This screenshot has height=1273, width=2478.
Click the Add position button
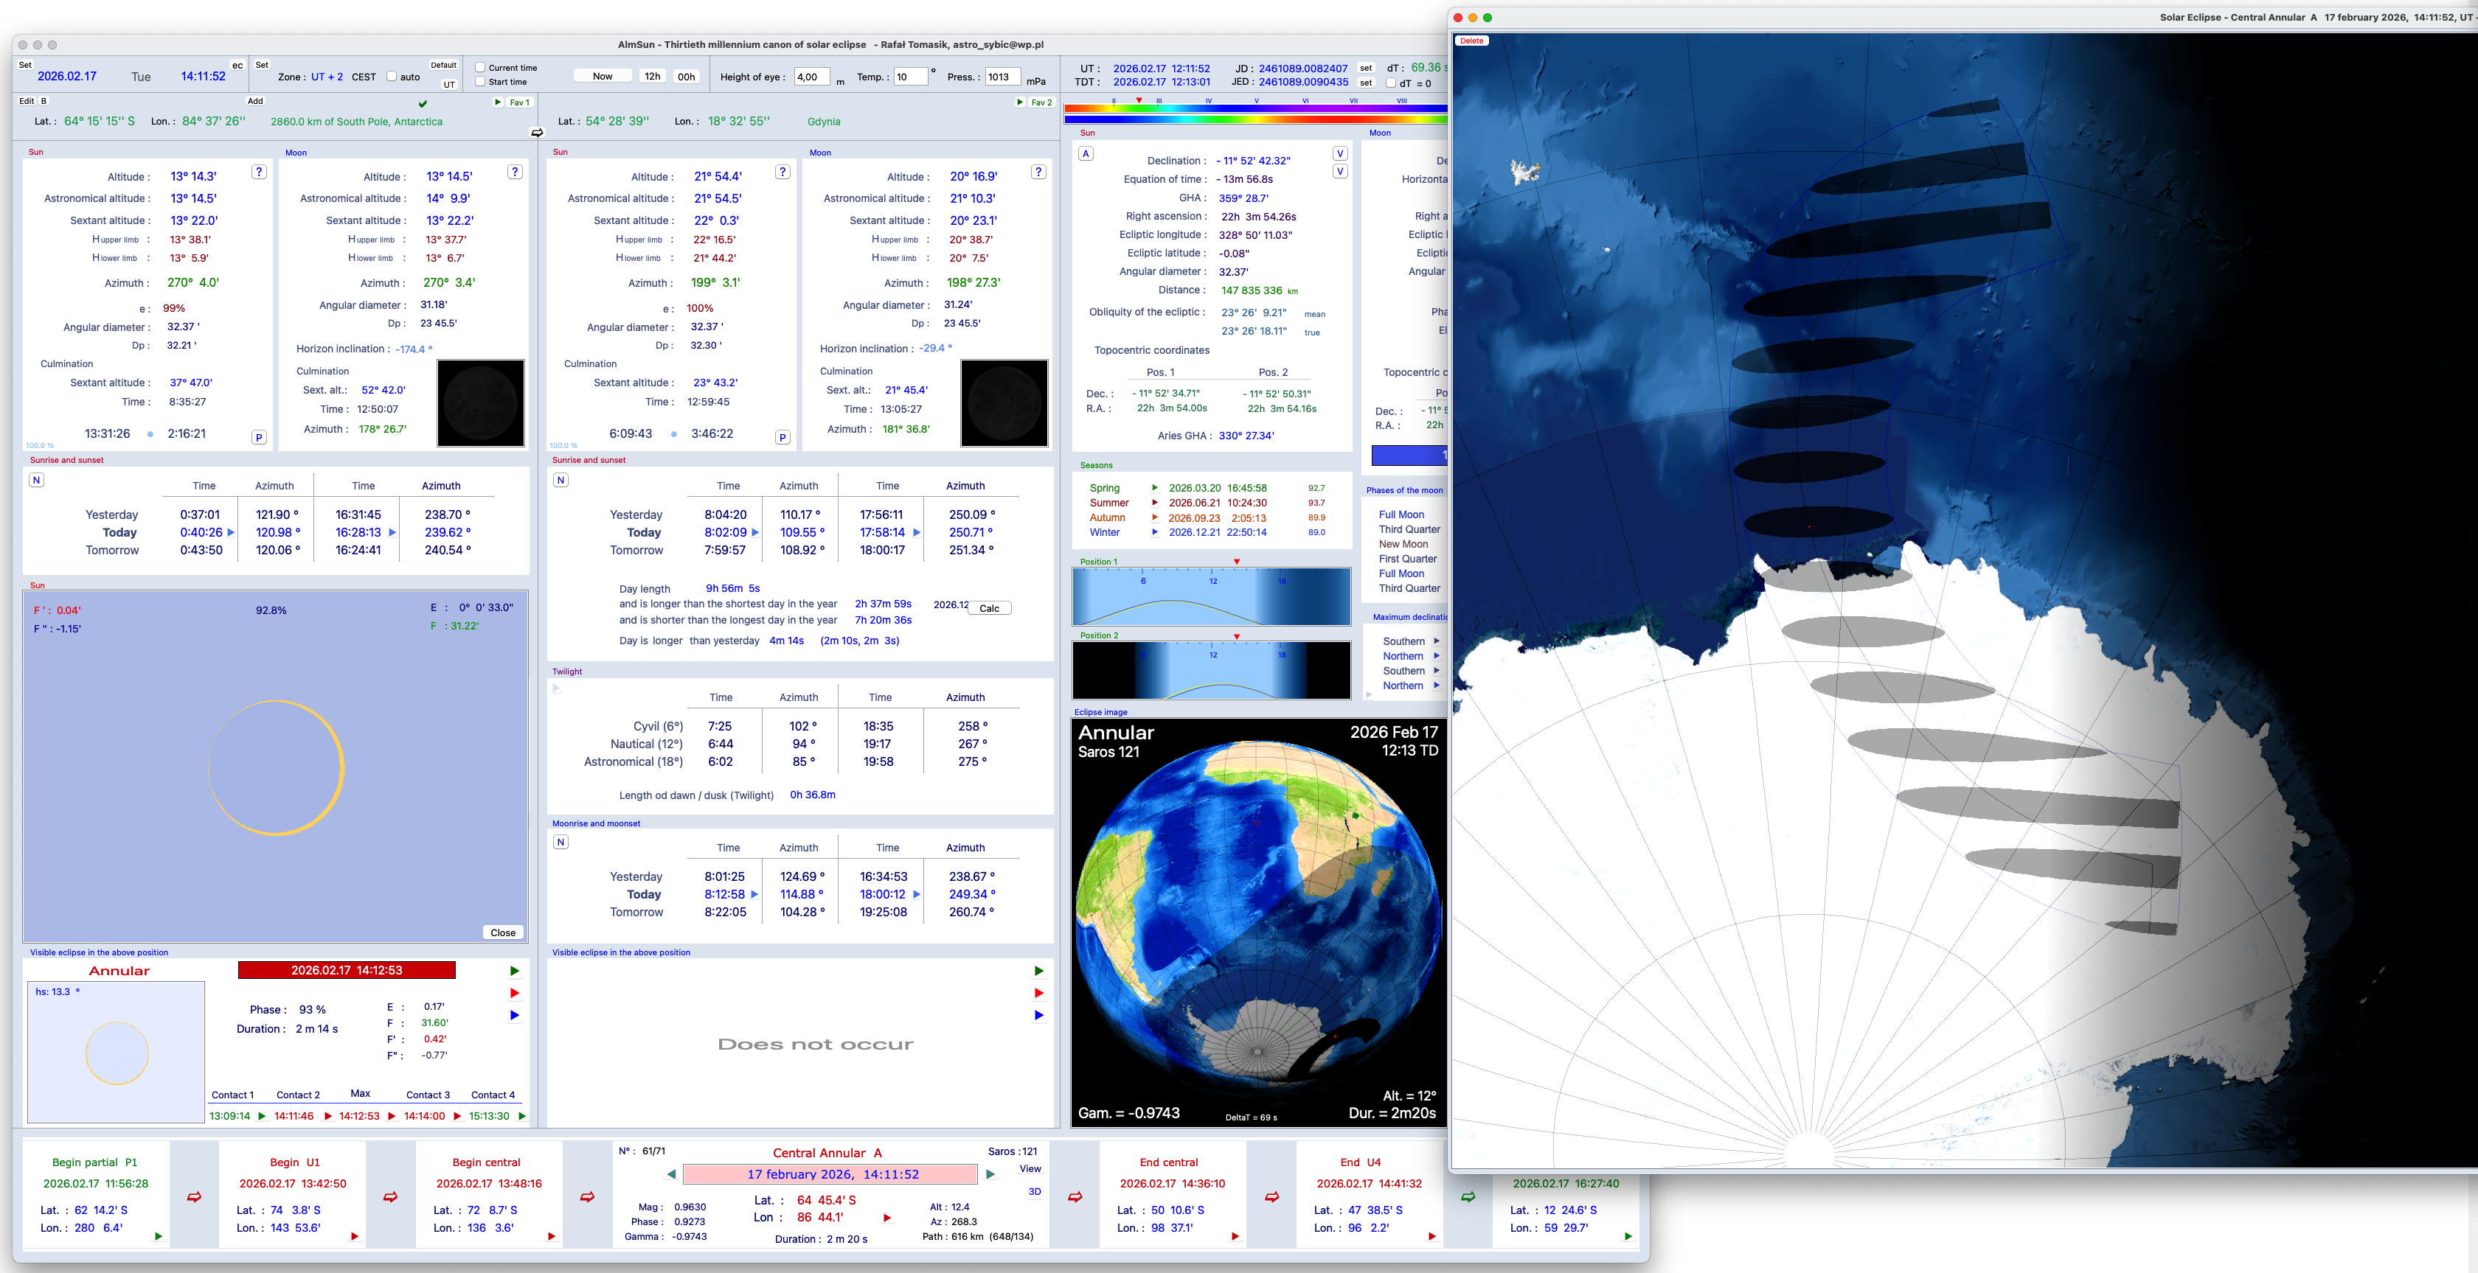point(255,101)
